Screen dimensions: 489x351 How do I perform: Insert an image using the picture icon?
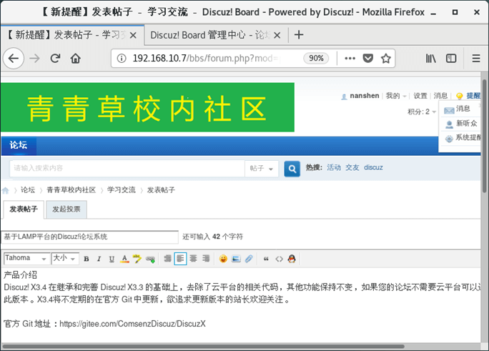[x=236, y=259]
